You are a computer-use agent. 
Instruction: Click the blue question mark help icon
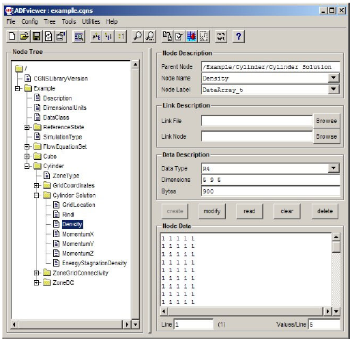pos(239,36)
